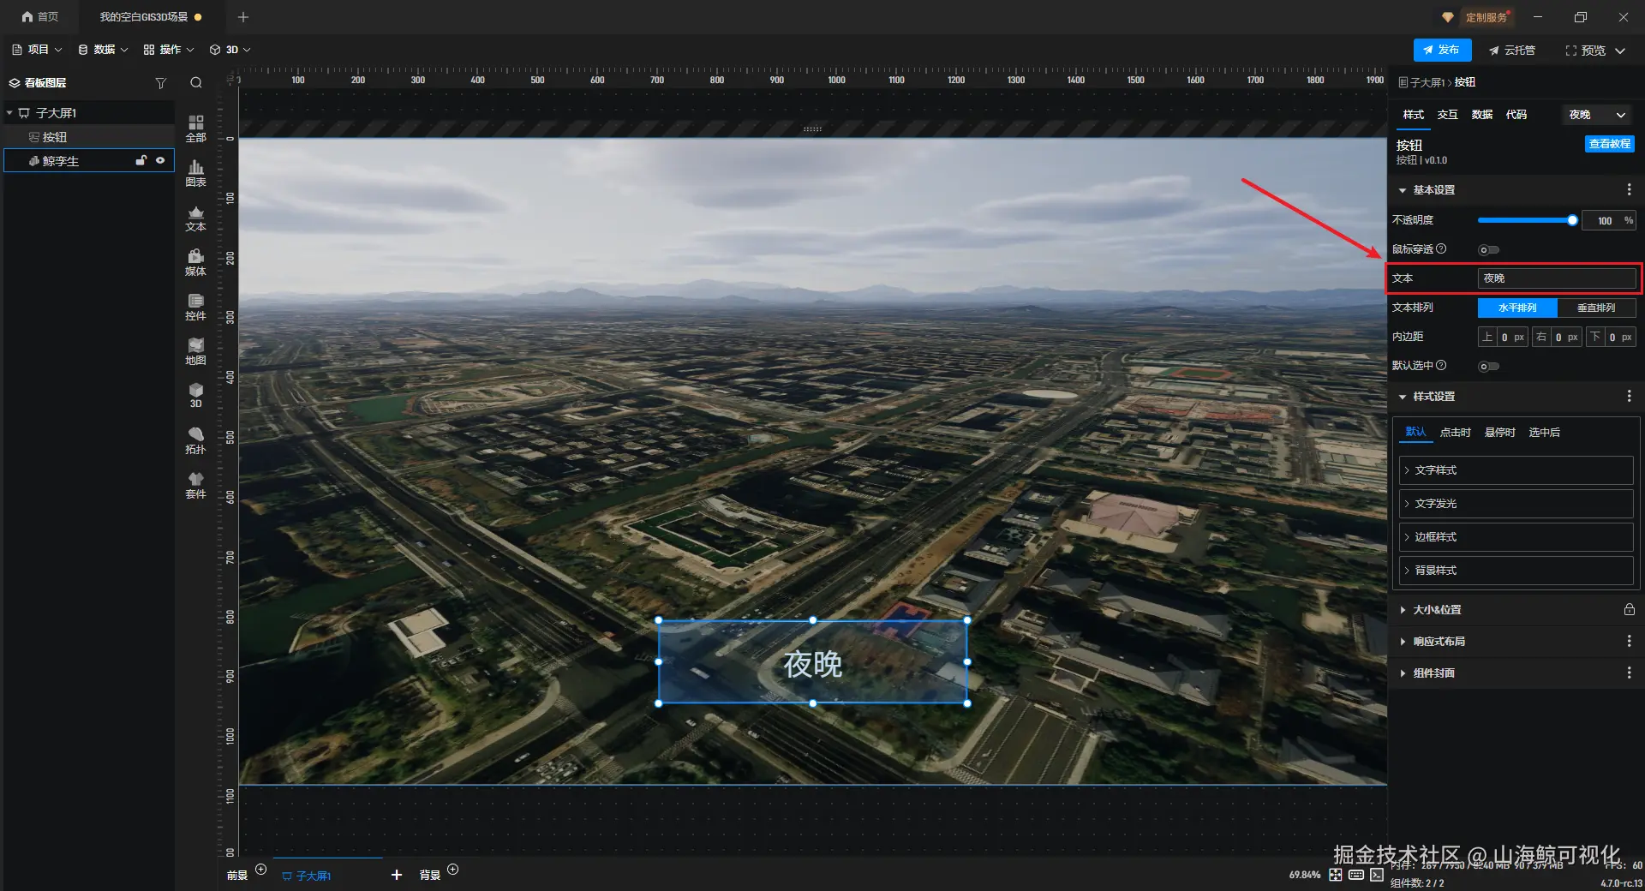The image size is (1645, 891).
Task: Open more options for 基本设置
Action: [1629, 190]
